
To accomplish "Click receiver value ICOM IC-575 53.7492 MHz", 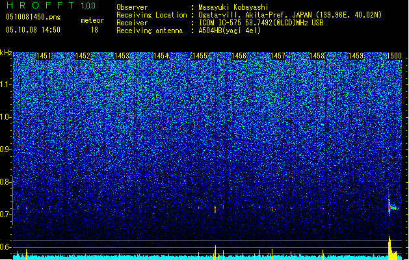I will (x=261, y=23).
